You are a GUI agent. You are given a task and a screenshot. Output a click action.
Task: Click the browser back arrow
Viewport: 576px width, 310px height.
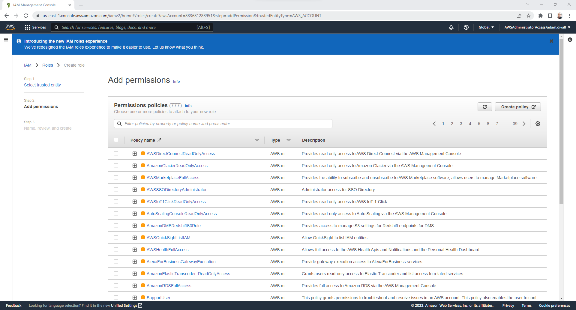point(7,16)
